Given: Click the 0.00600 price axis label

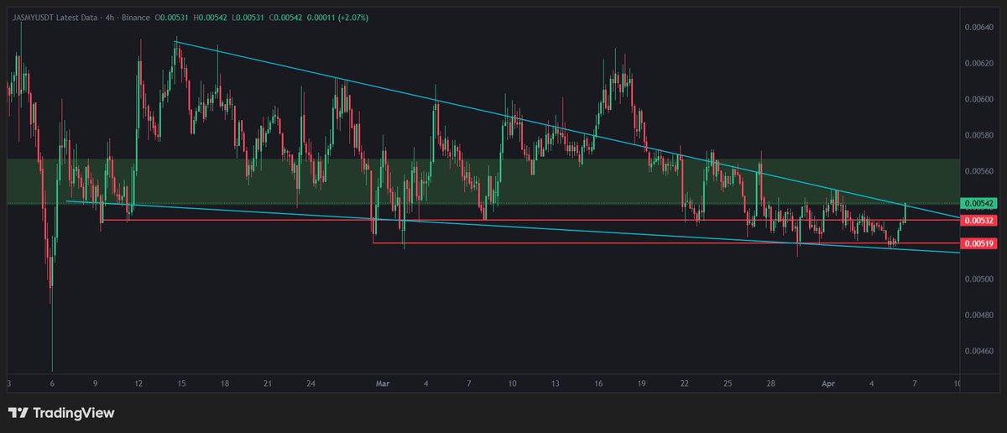Looking at the screenshot, I should (x=979, y=99).
